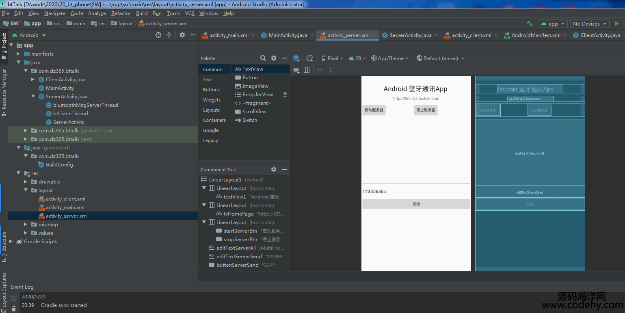
Task: Click the vertical expand arrows icon
Action: 331,70
